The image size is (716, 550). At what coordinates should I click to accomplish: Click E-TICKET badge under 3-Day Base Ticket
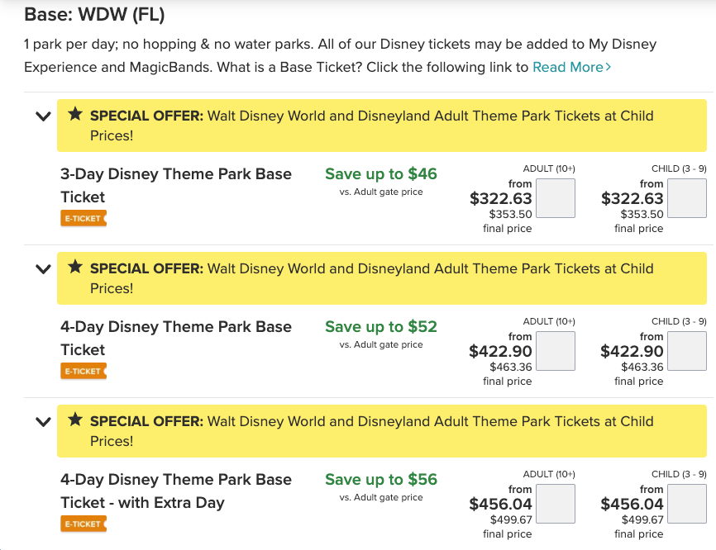click(x=84, y=219)
